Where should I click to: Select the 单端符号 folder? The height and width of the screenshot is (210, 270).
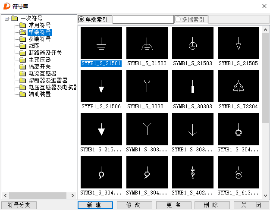pos(39,32)
